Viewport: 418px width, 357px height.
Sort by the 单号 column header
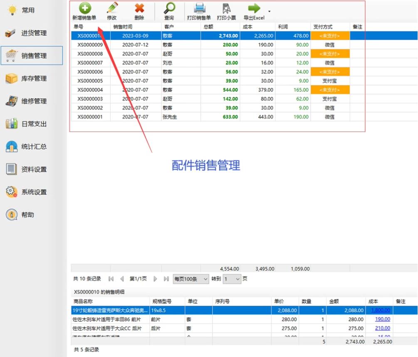[91, 27]
